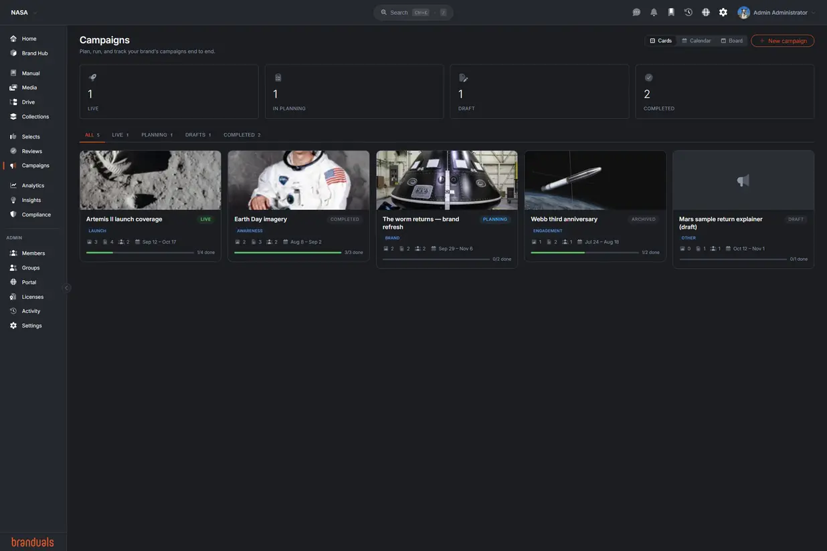Open the Earth Day imagery astronaut thumbnail
The height and width of the screenshot is (551, 827).
tap(298, 180)
